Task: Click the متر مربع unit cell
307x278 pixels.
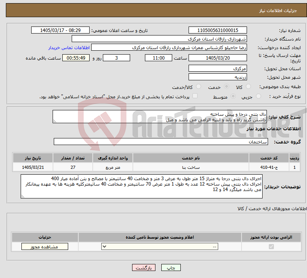Action: [113, 167]
